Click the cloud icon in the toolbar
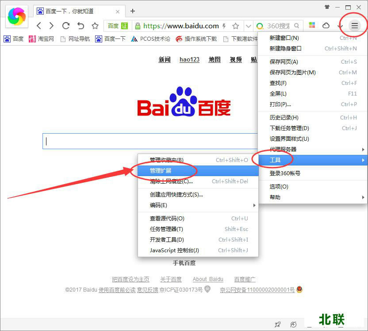 (x=326, y=26)
